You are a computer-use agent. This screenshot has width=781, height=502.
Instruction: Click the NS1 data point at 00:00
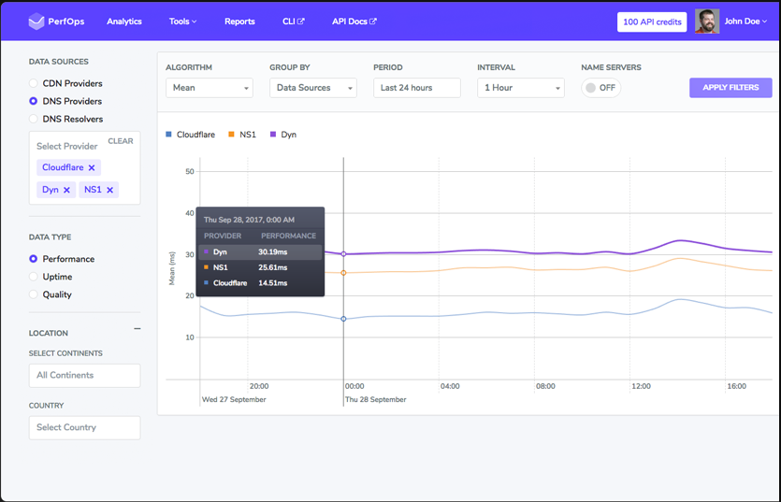click(x=343, y=273)
